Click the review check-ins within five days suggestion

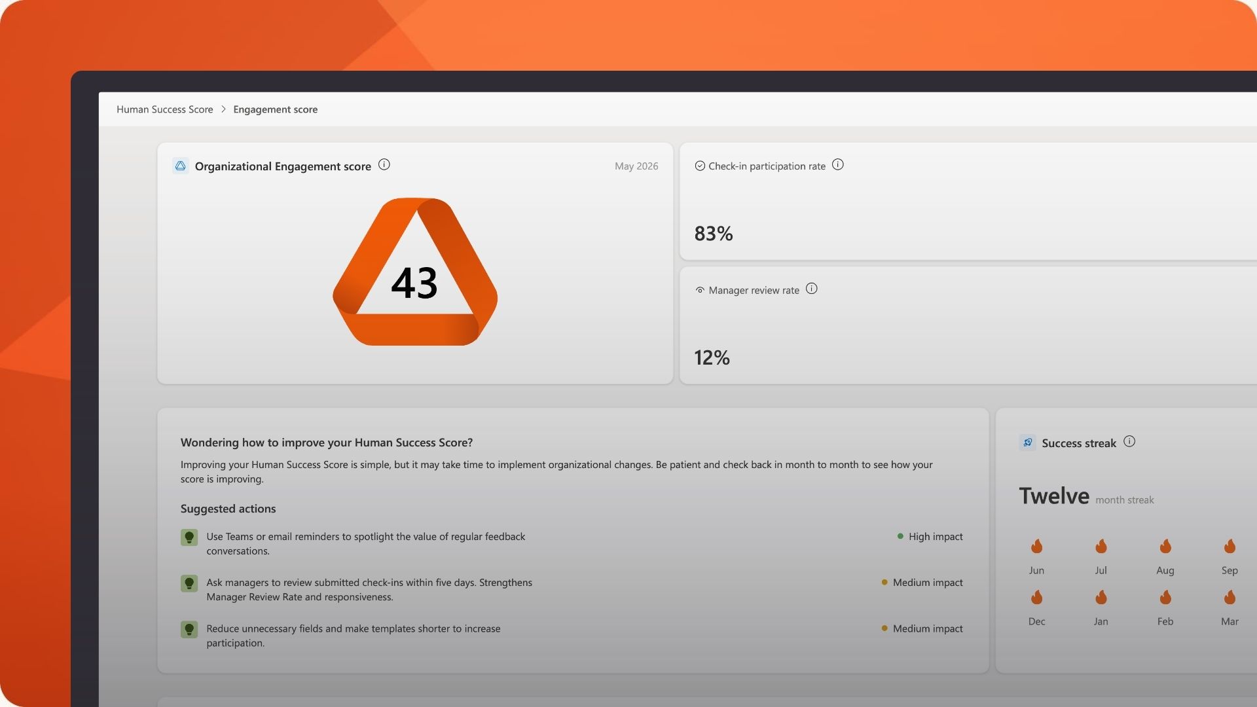(369, 589)
